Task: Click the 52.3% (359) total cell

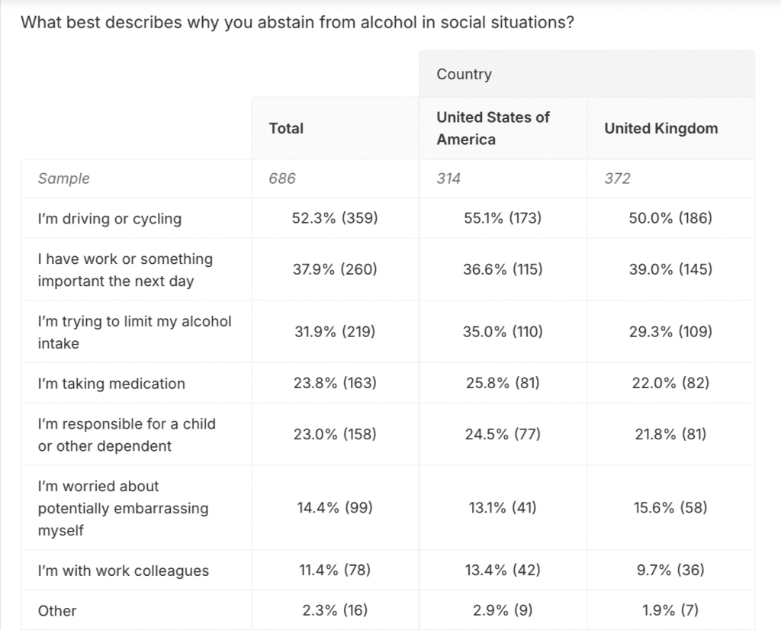Action: (x=335, y=219)
